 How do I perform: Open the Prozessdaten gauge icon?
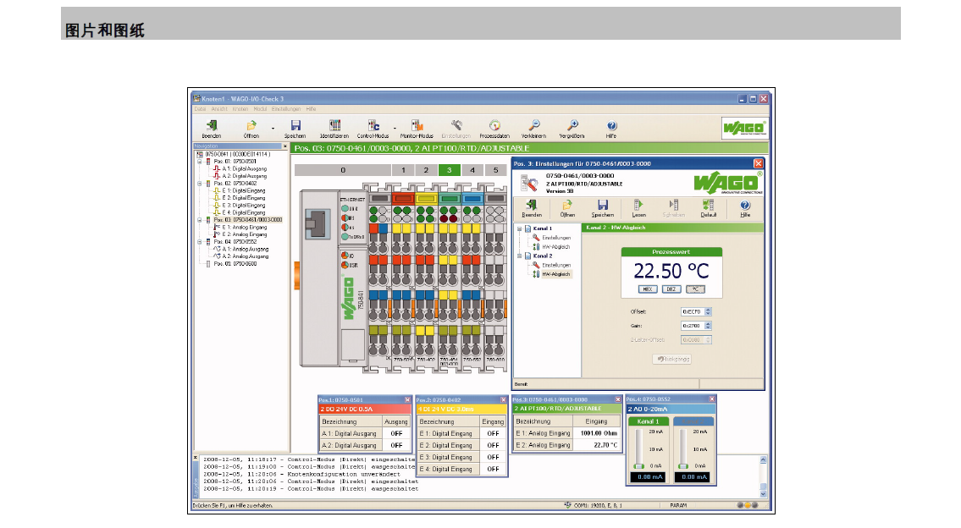pyautogui.click(x=494, y=125)
